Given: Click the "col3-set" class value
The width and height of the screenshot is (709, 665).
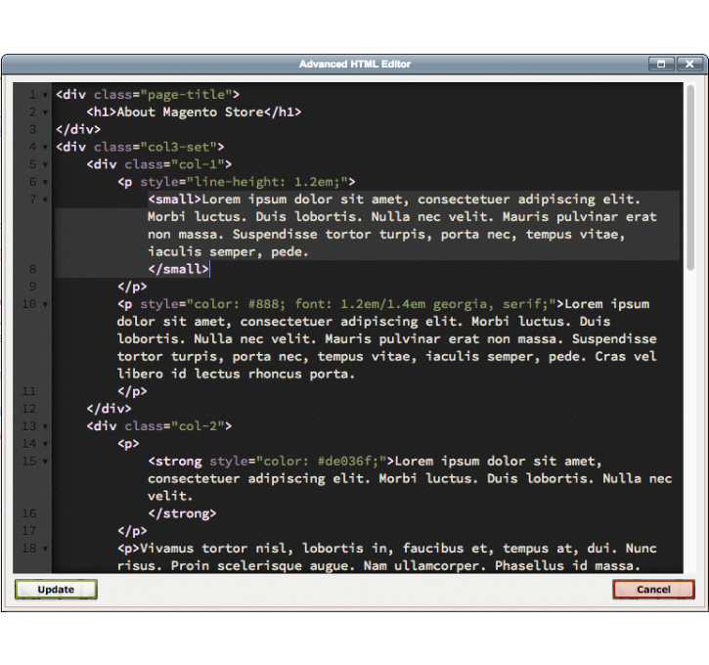Looking at the screenshot, I should coord(179,147).
